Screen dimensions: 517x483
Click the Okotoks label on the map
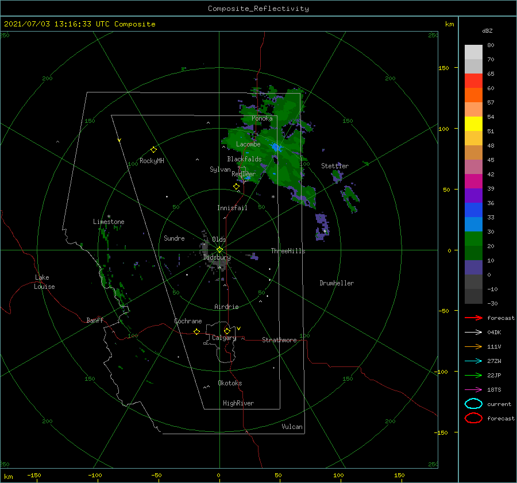(230, 383)
